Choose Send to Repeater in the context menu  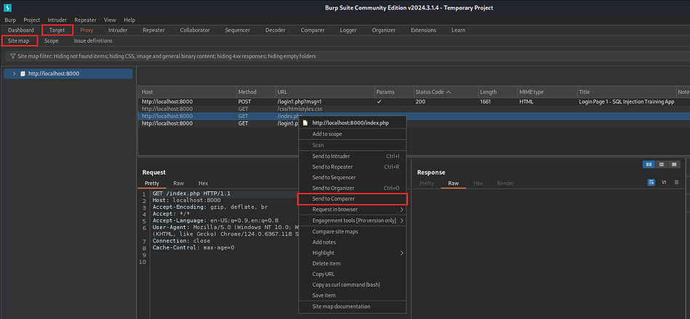click(x=352, y=167)
